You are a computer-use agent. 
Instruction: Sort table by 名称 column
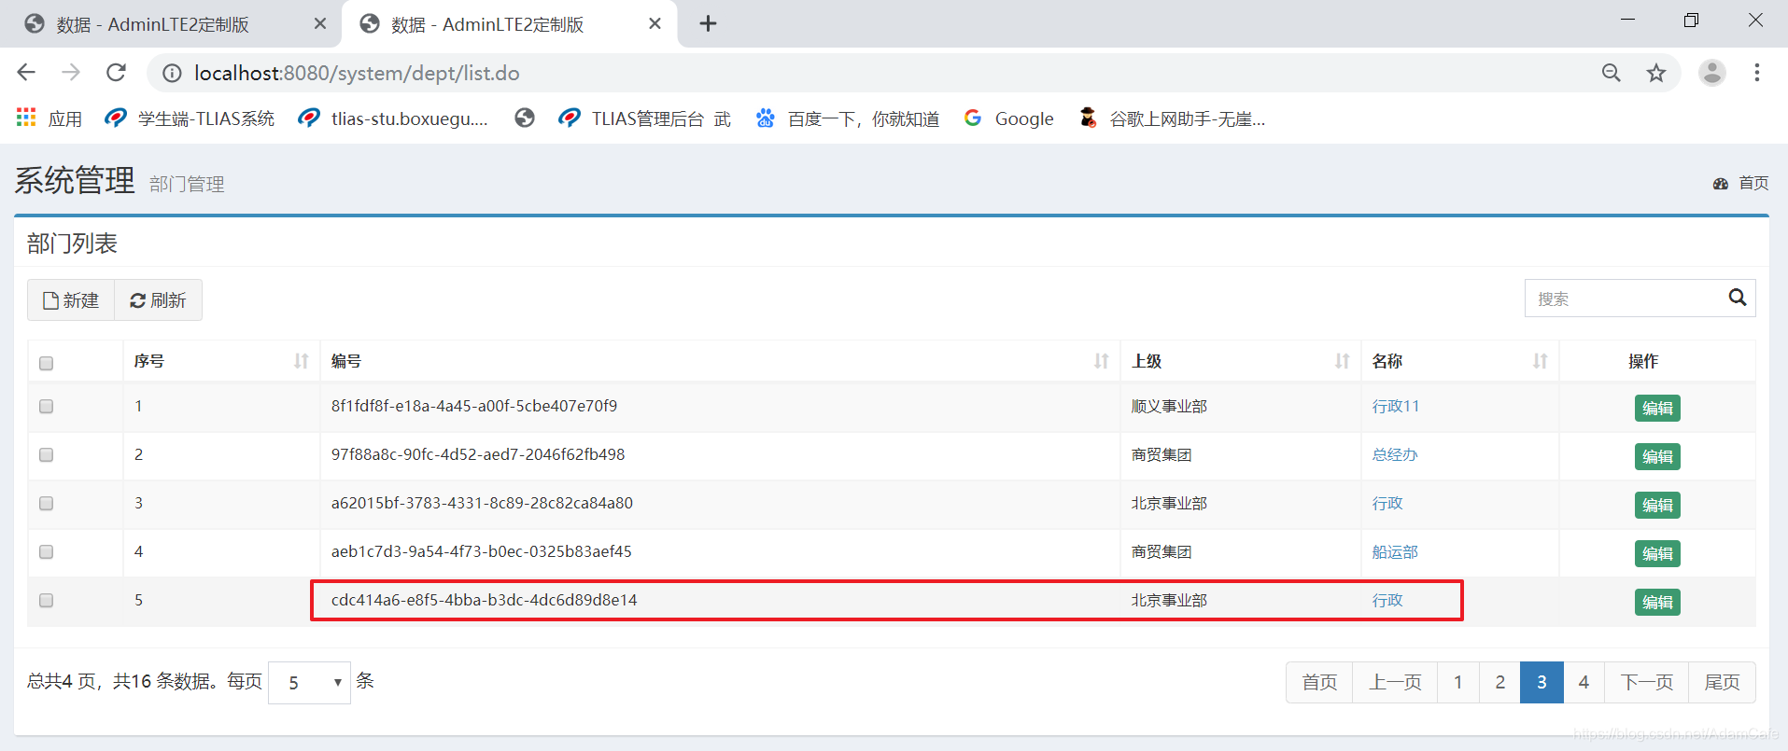[x=1460, y=361]
